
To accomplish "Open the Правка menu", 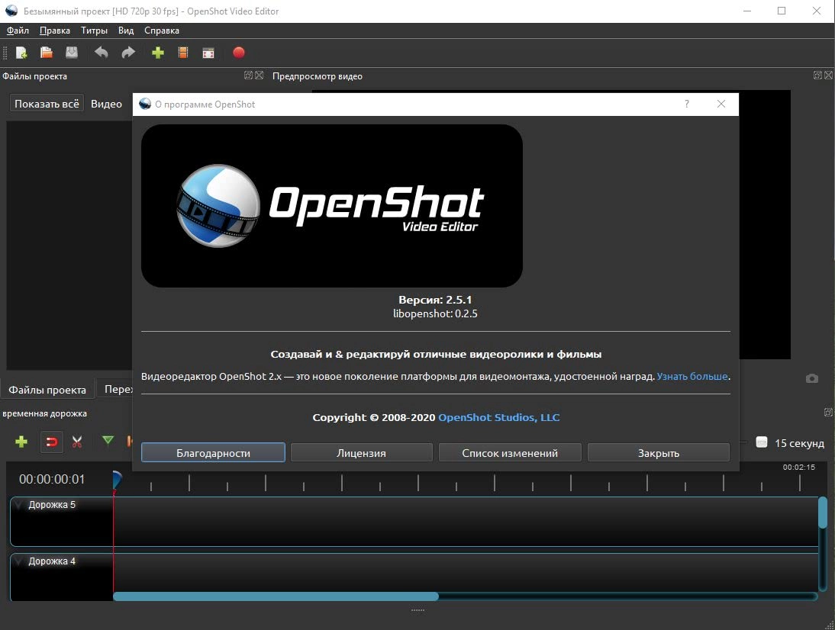I will coord(55,31).
